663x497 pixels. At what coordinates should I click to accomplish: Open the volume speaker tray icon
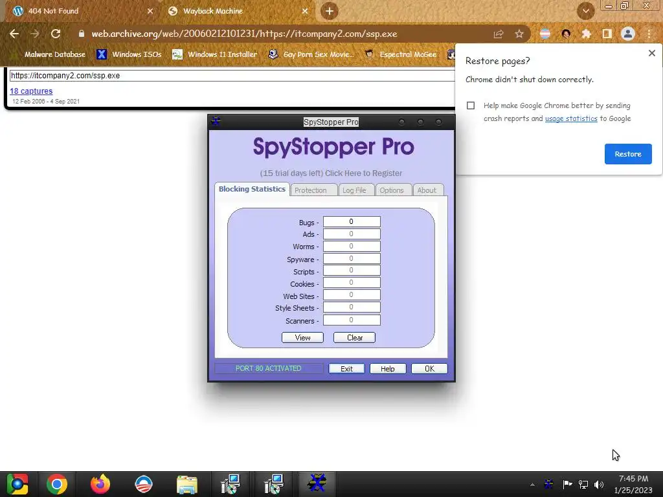[x=599, y=484]
